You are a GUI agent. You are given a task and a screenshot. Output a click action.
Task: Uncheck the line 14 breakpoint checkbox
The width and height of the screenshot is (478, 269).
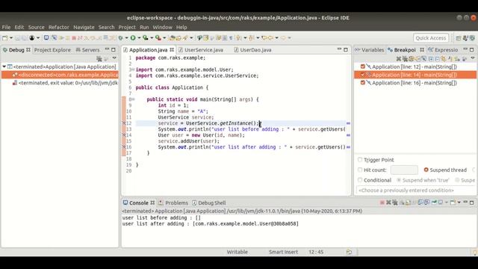(x=362, y=75)
